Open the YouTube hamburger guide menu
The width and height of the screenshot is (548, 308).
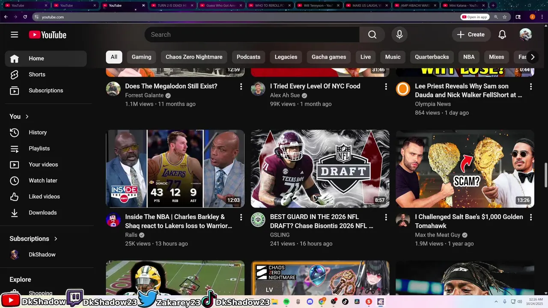15,35
